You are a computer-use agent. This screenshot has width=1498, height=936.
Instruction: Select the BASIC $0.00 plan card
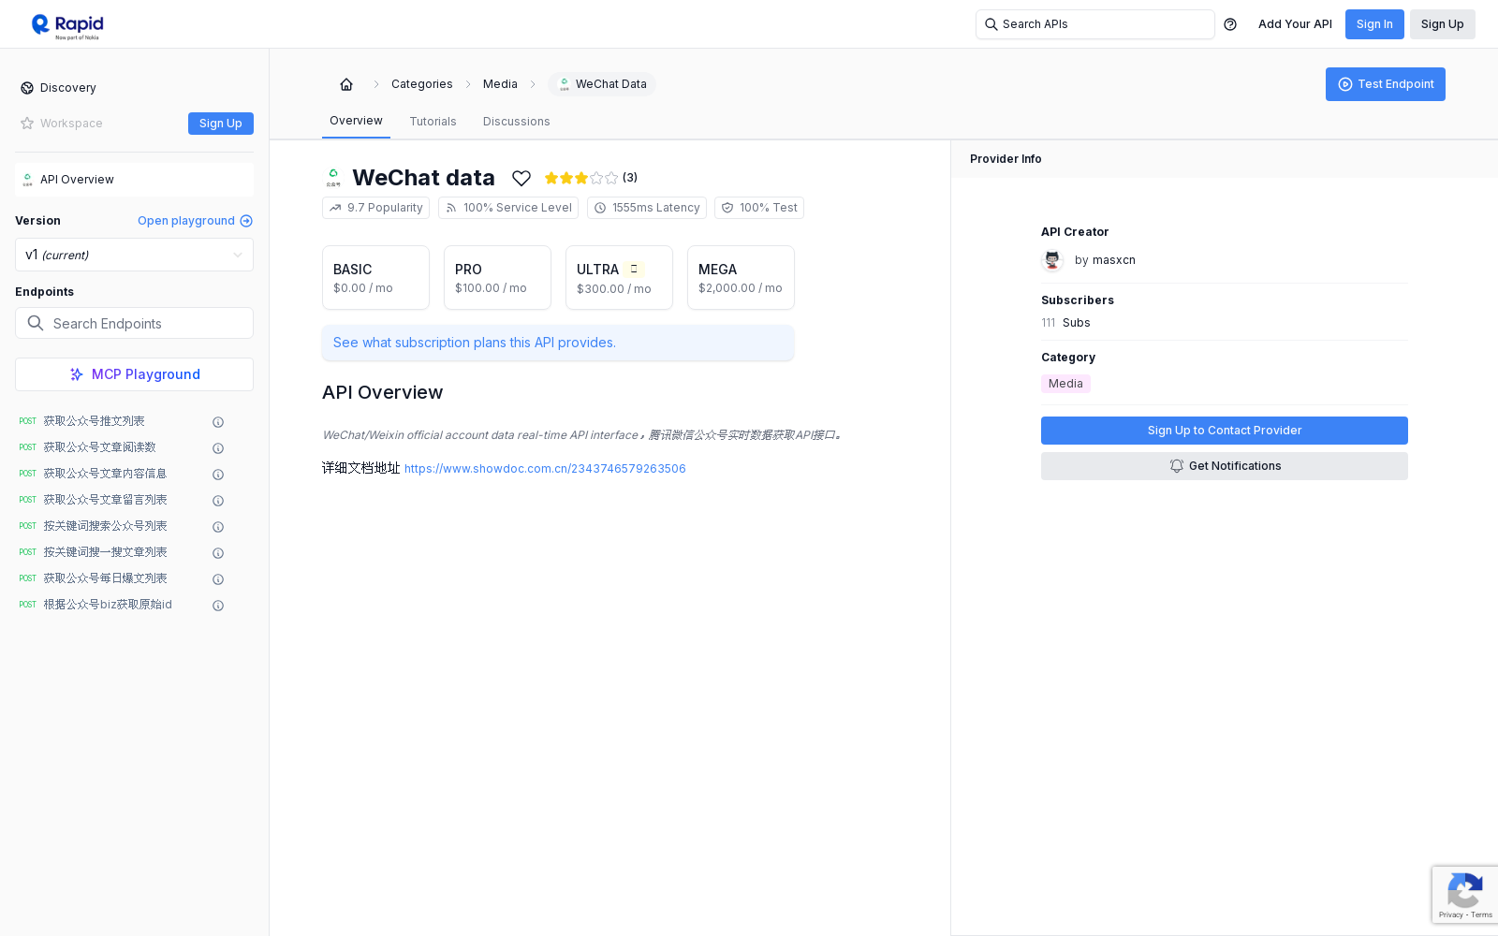[x=375, y=277]
